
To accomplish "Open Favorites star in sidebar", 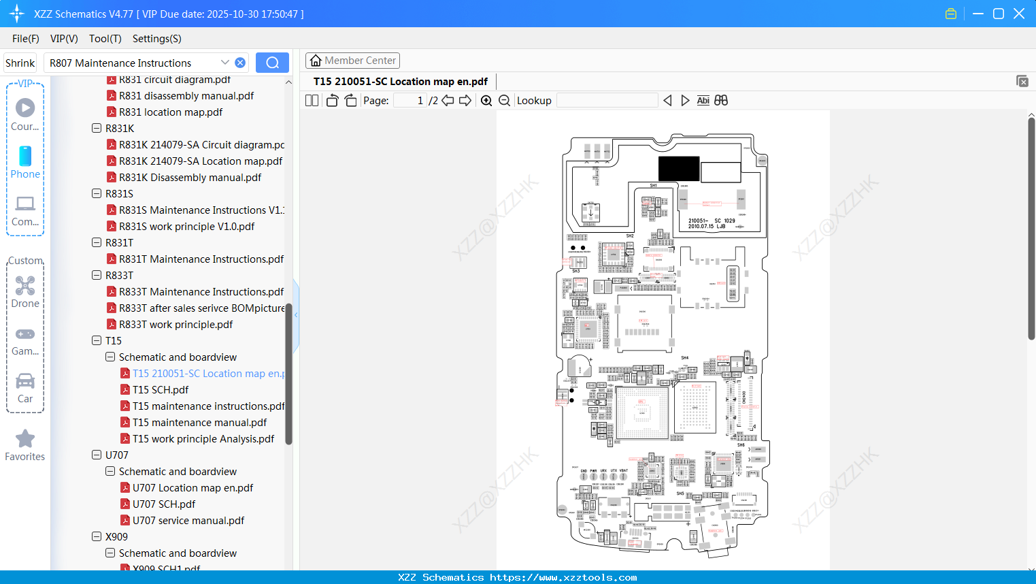I will coord(25,445).
